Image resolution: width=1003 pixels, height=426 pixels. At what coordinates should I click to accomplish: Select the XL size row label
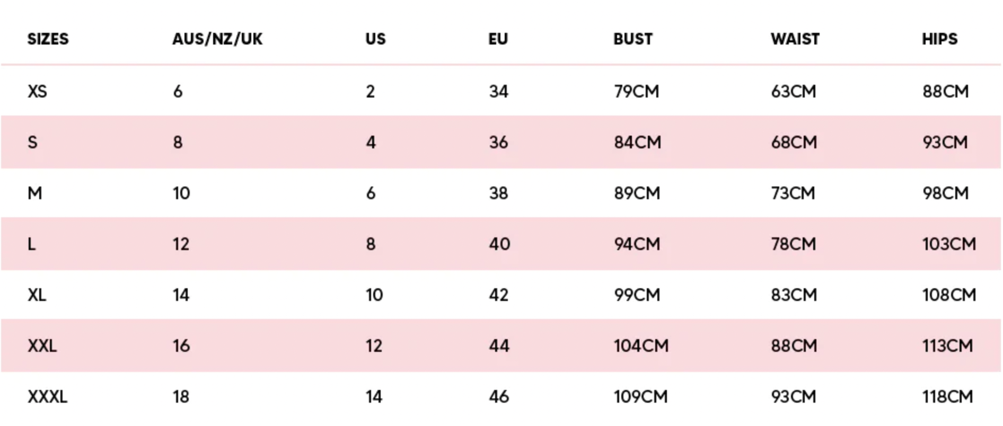point(37,295)
